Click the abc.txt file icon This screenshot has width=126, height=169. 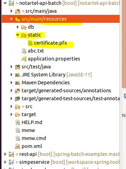click(24, 51)
